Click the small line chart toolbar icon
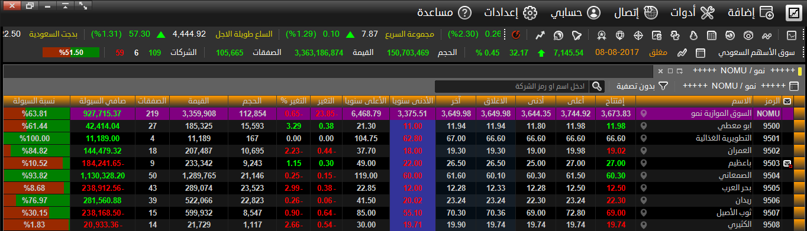The height and width of the screenshot is (231, 807). pos(792,35)
